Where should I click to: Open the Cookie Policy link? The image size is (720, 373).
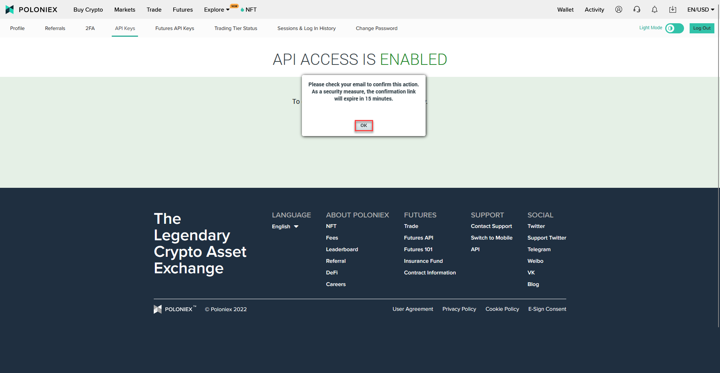(502, 309)
